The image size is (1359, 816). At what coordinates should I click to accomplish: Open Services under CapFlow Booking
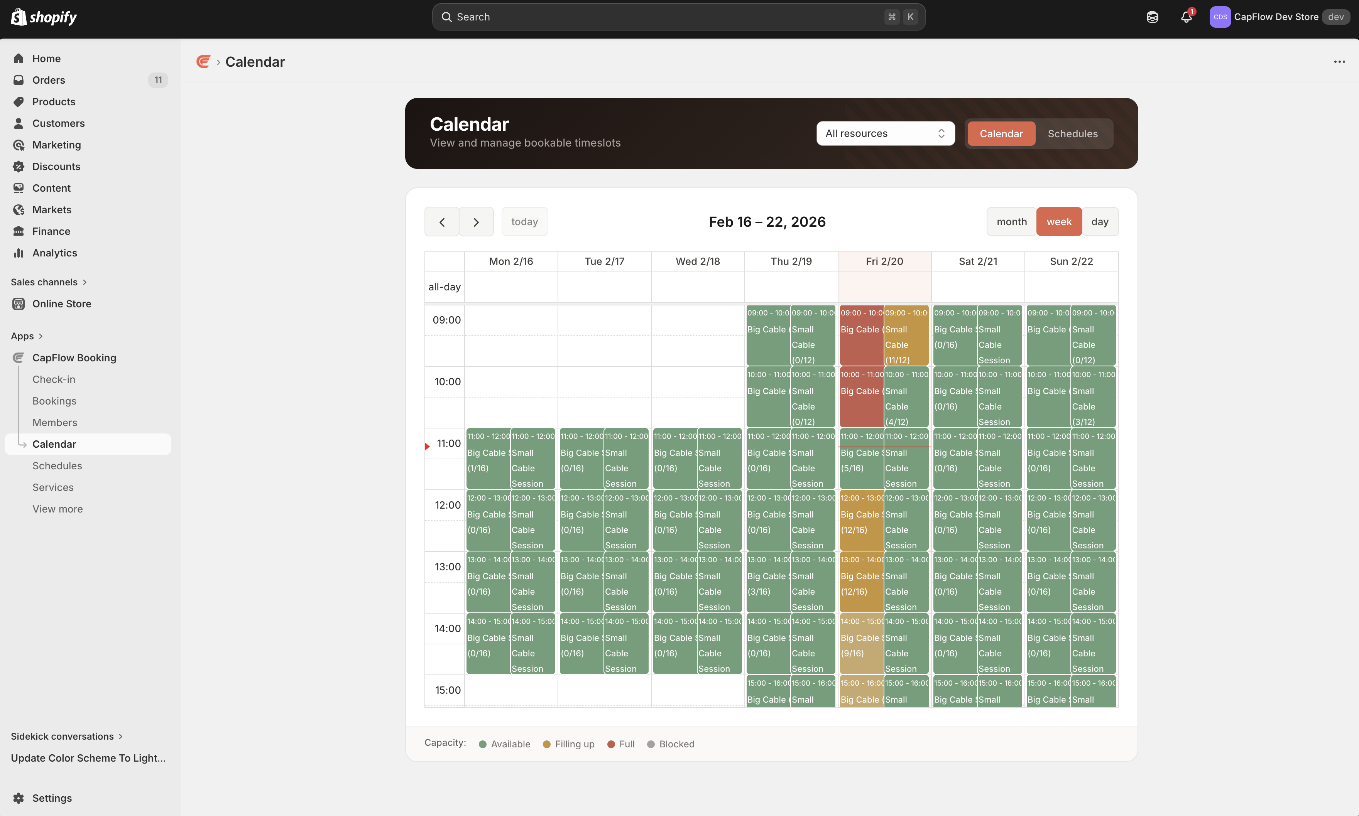[x=53, y=487]
